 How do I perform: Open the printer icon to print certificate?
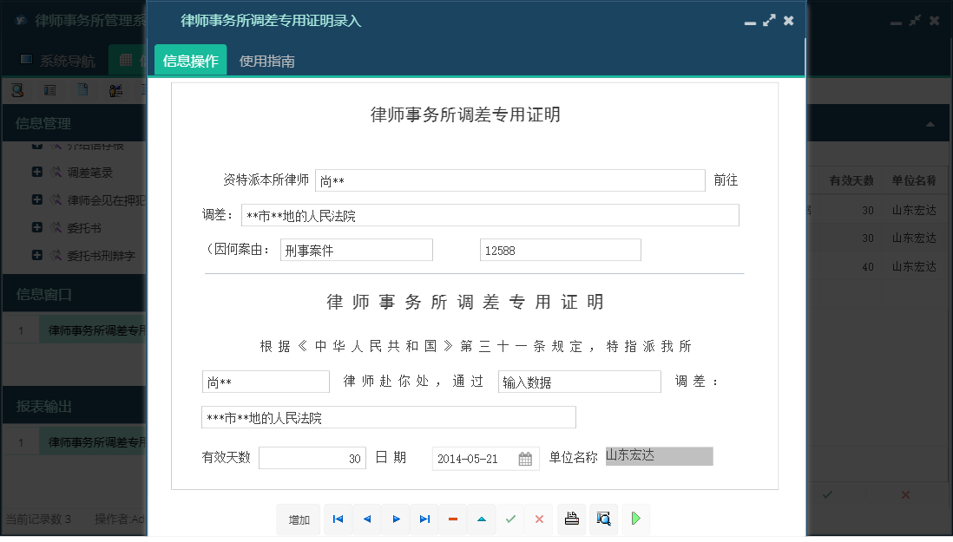(572, 519)
